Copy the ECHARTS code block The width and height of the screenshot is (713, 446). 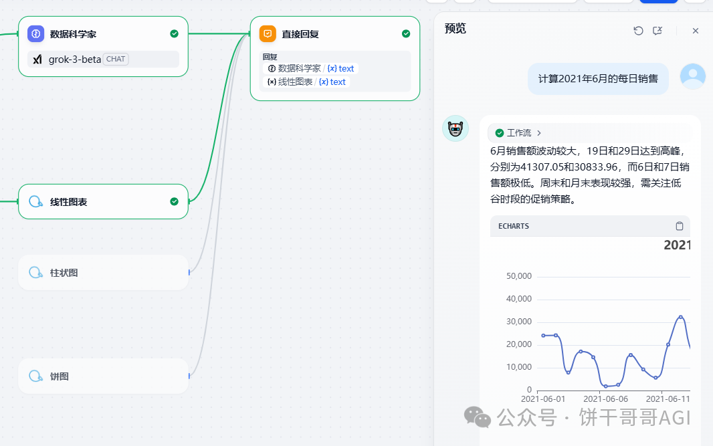coord(680,226)
